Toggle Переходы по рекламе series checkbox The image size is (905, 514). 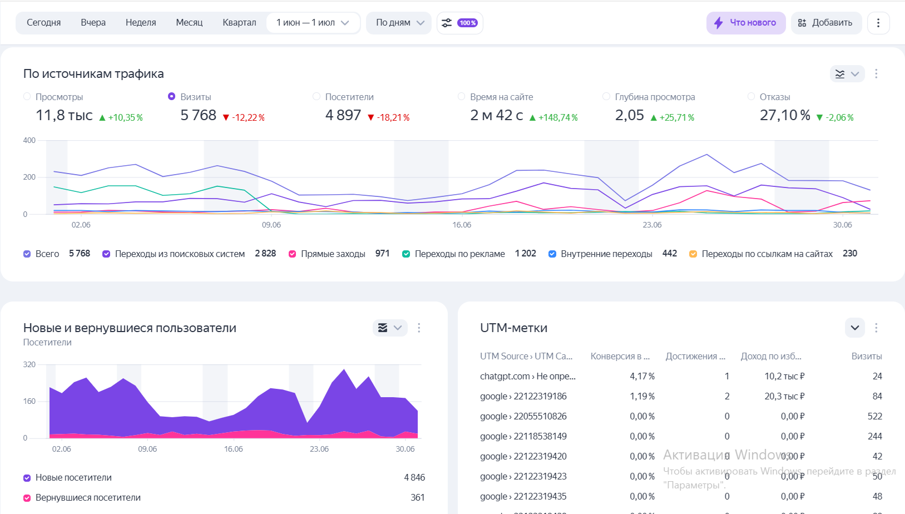click(x=406, y=254)
